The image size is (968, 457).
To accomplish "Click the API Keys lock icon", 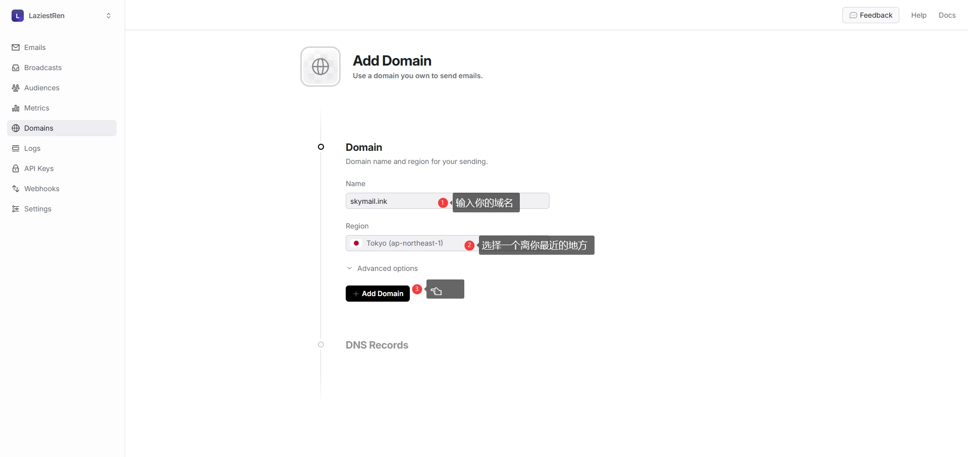I will click(16, 168).
